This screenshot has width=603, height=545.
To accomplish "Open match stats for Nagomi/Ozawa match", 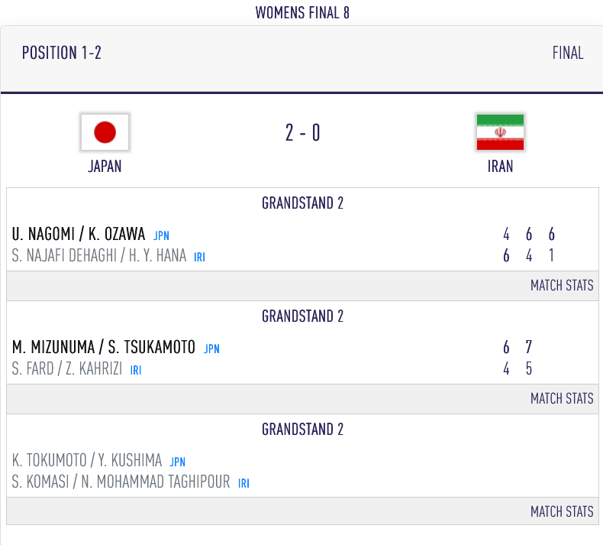I will 562,285.
